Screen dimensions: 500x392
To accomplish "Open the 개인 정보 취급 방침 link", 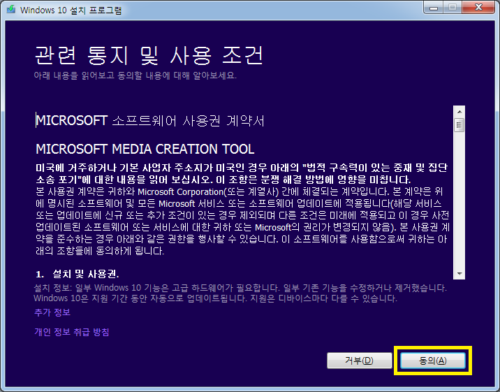I will [x=72, y=332].
